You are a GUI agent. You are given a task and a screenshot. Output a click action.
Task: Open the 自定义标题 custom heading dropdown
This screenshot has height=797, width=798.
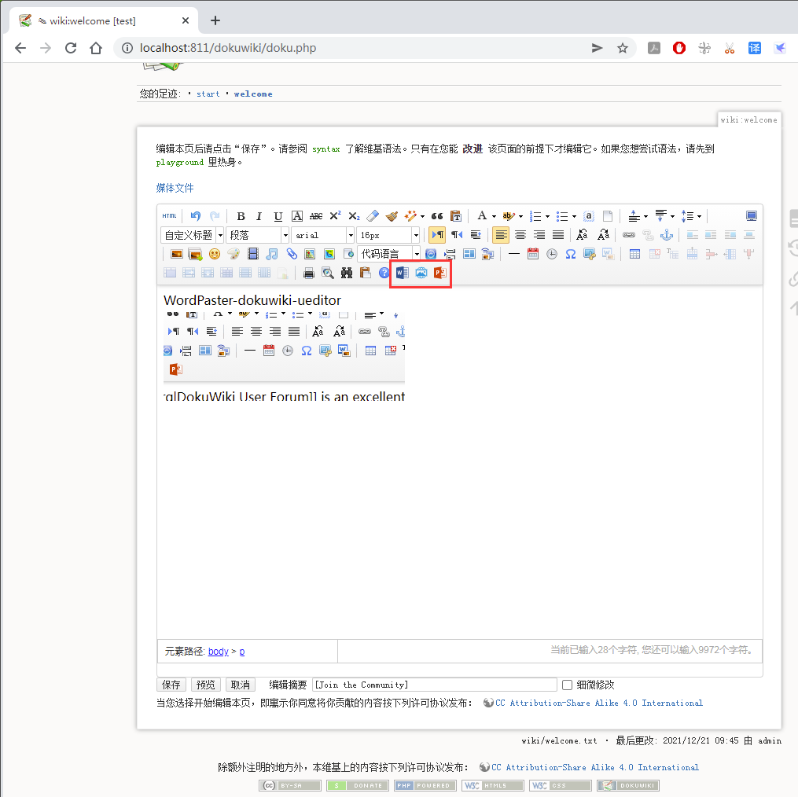(x=193, y=235)
